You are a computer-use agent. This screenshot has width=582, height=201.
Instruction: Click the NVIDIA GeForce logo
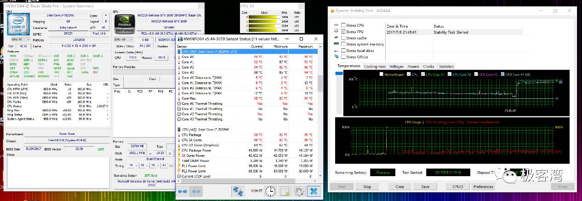pos(125,24)
